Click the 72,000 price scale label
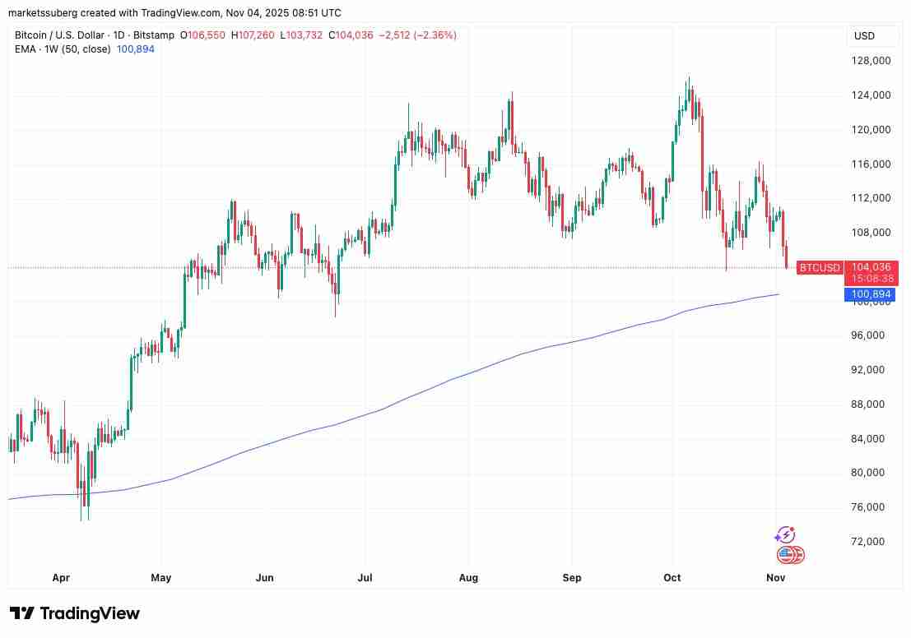Viewport: 911px width, 638px height. [x=869, y=541]
